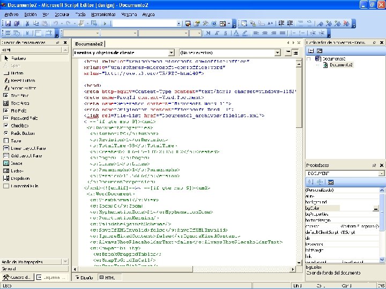Toggle auto-hide pin on properties panel
Image resolution: width=386 pixels, height=289 pixels.
click(x=374, y=166)
